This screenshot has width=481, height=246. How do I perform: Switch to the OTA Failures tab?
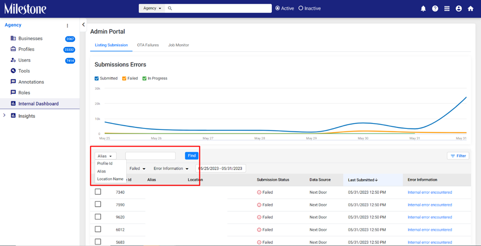point(148,45)
